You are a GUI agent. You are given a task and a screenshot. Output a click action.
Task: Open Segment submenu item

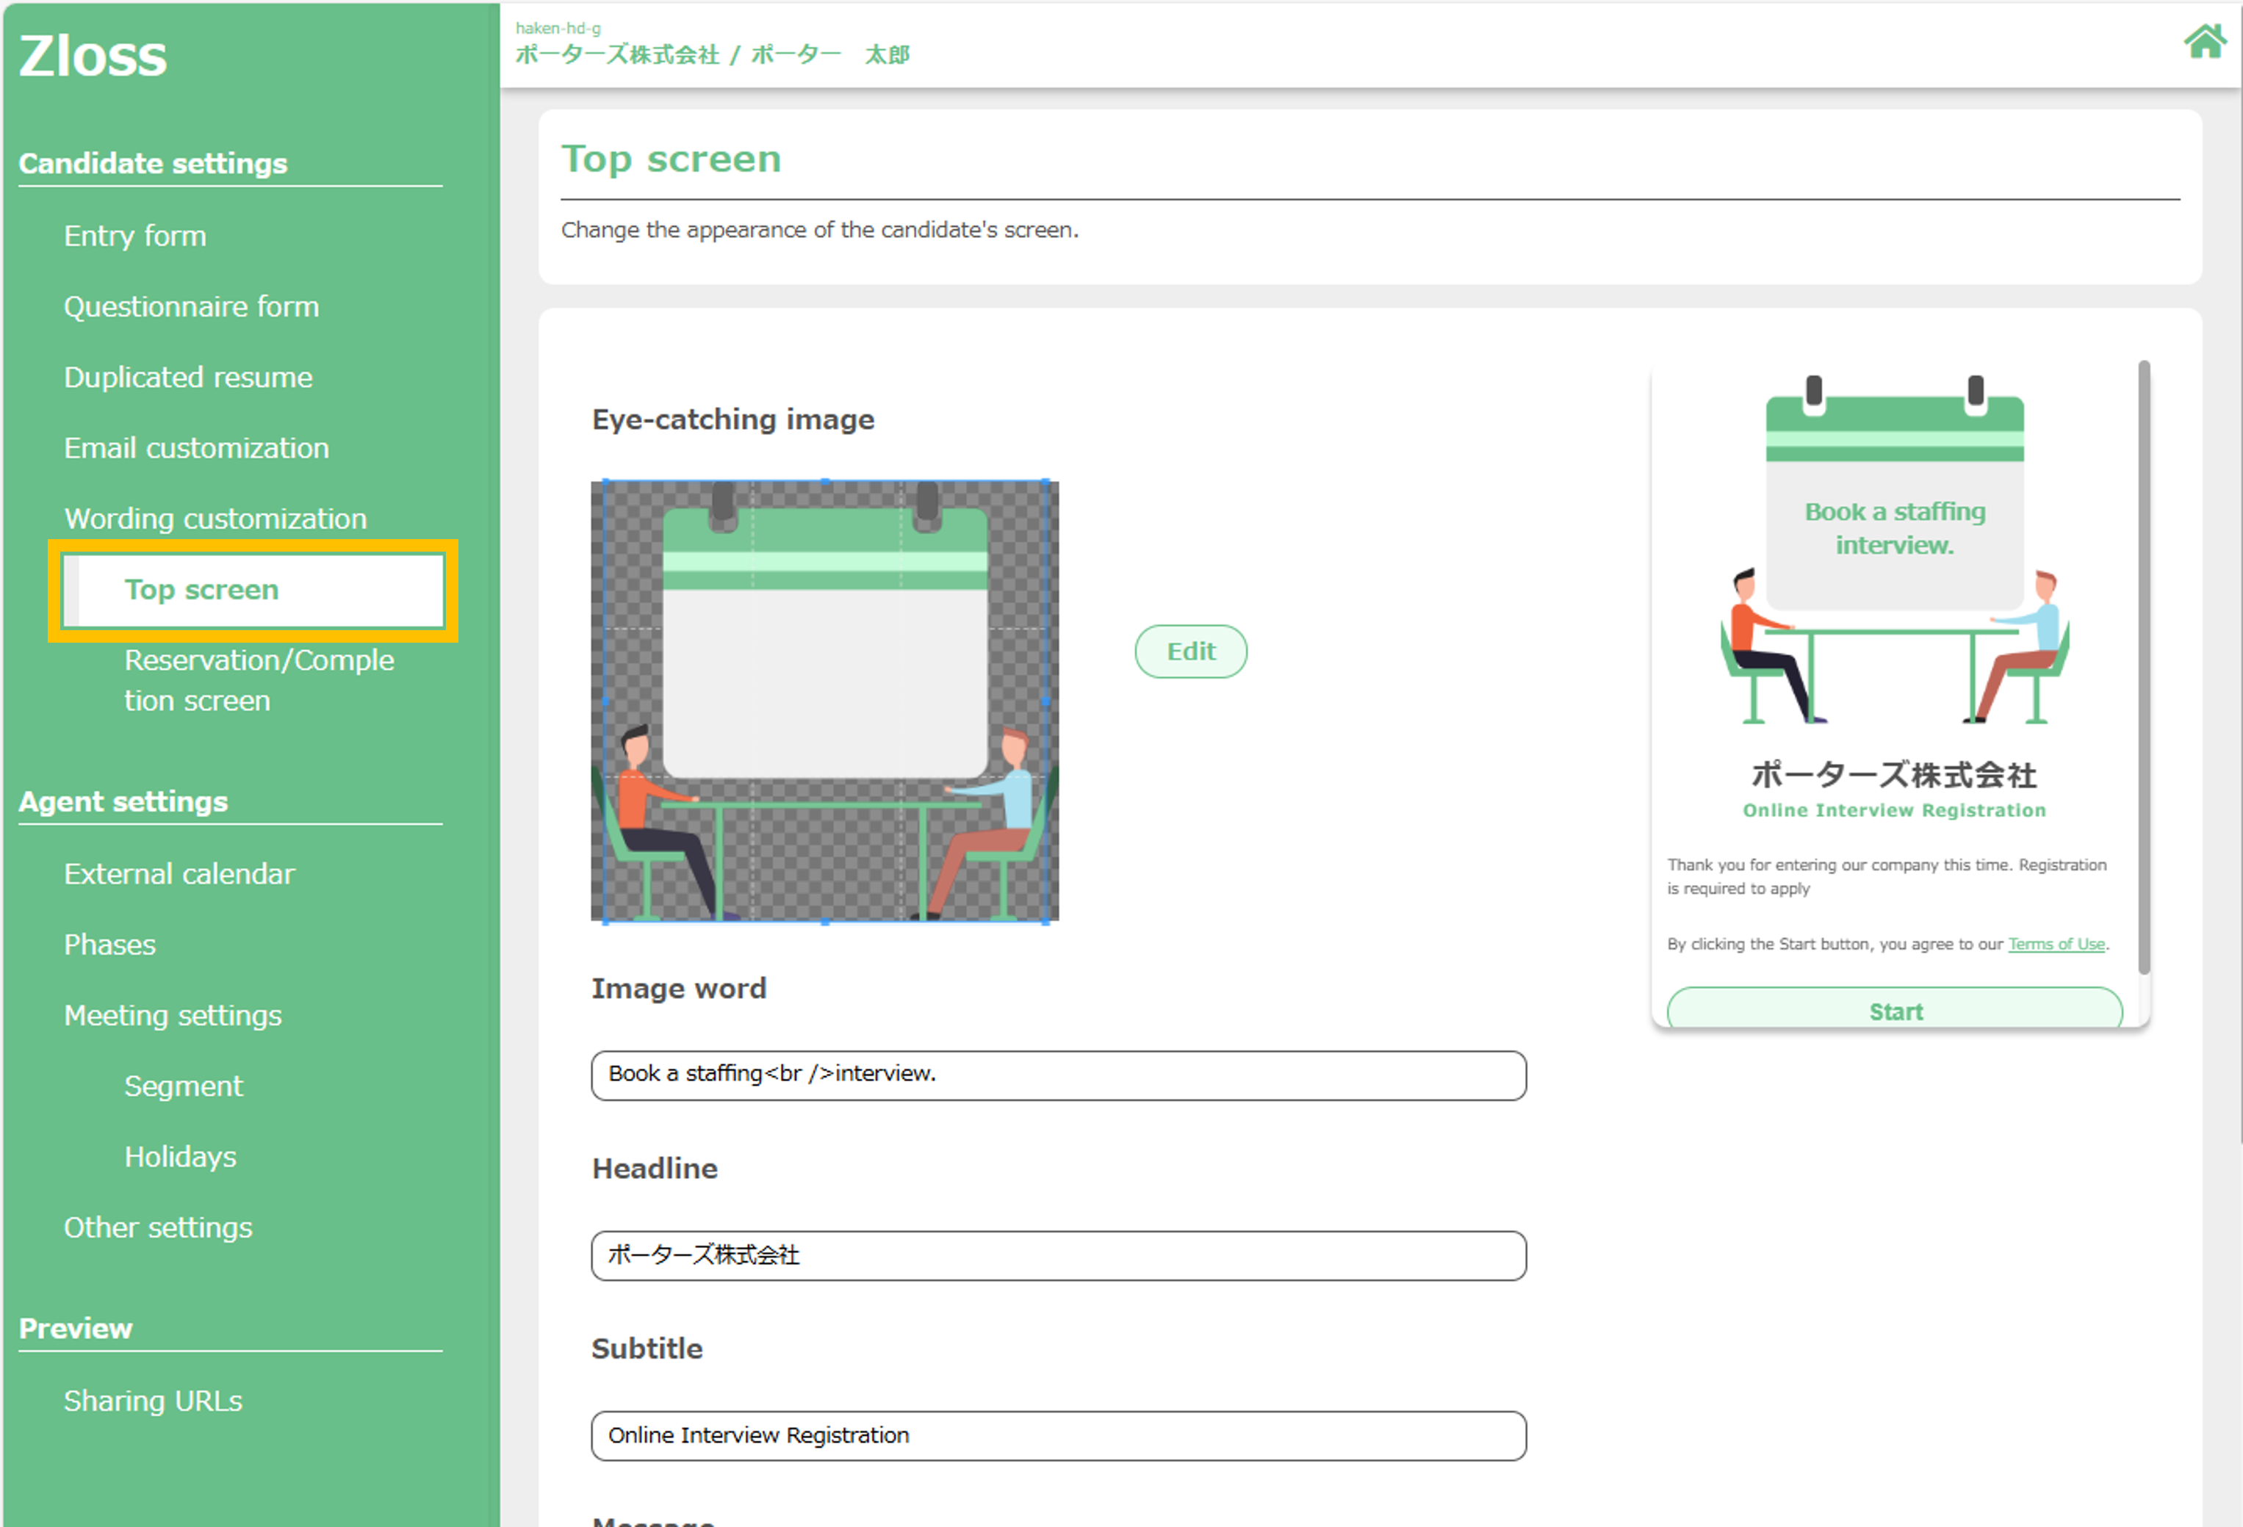184,1086
